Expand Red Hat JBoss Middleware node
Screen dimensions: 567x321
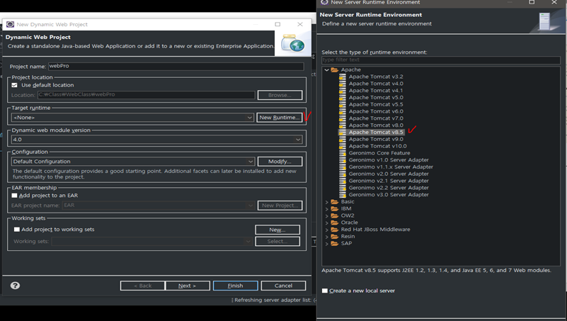click(326, 230)
